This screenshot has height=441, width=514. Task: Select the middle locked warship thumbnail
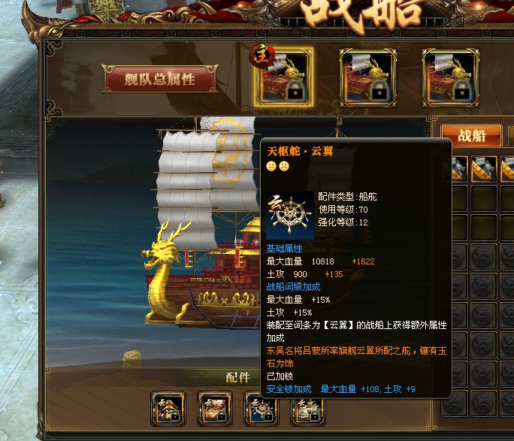(x=367, y=78)
